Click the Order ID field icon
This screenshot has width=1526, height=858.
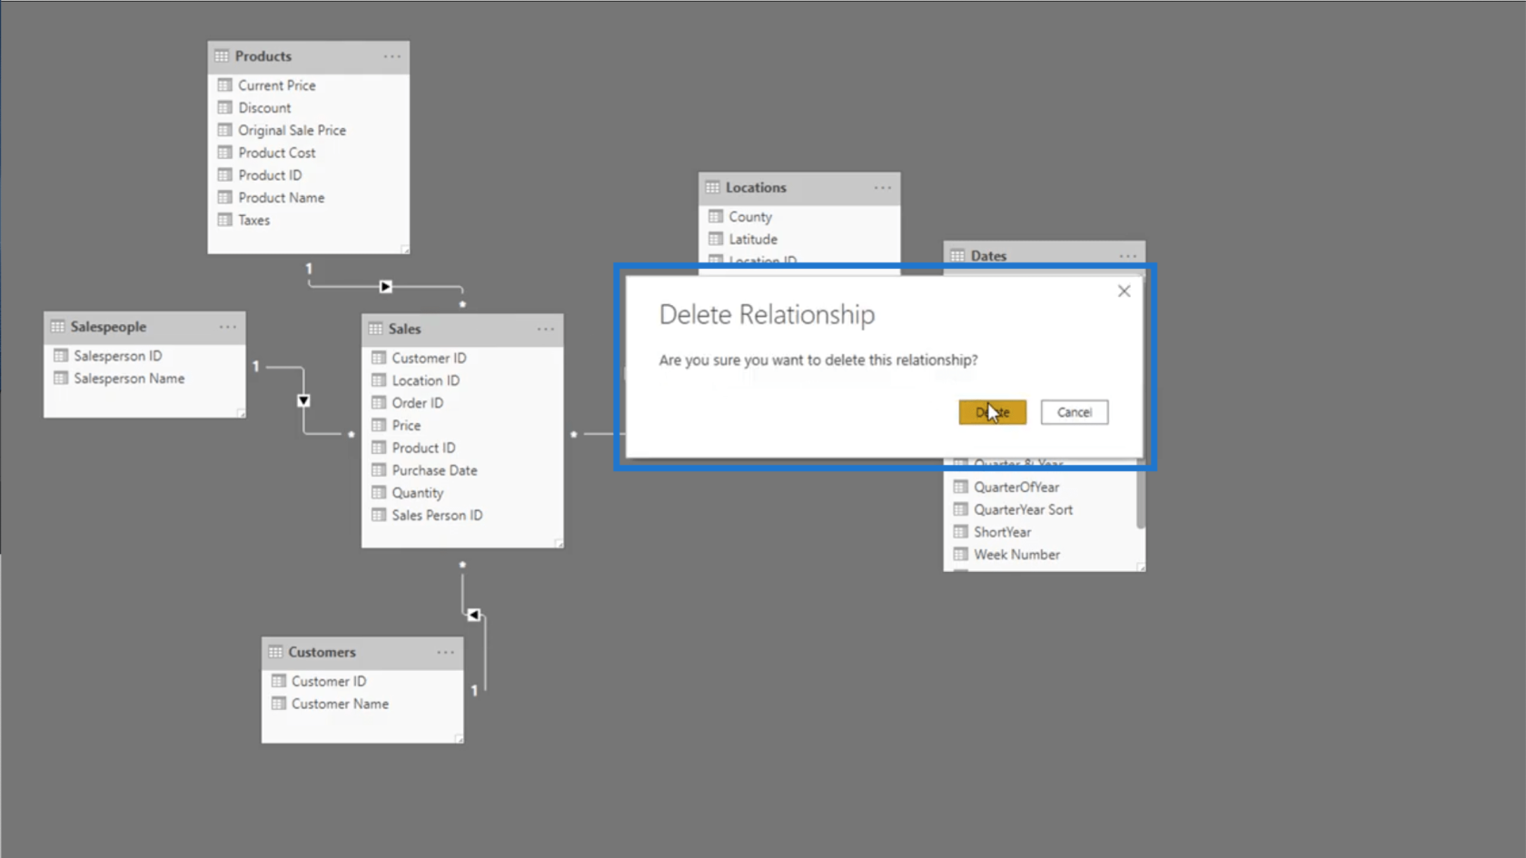coord(379,403)
